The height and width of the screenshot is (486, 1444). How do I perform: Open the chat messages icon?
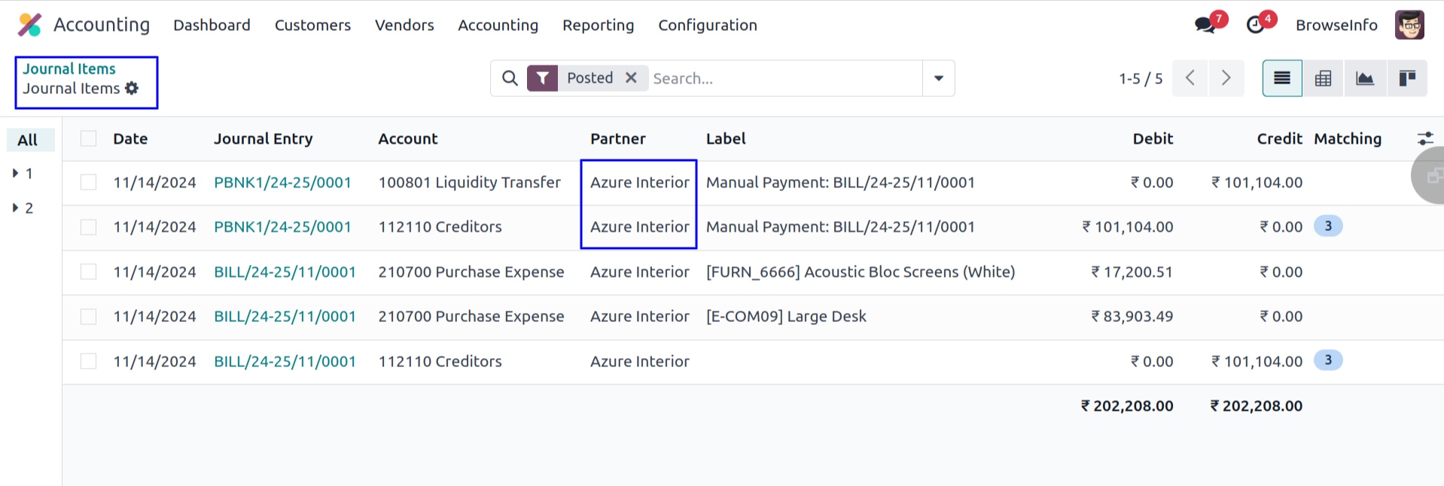(1205, 25)
